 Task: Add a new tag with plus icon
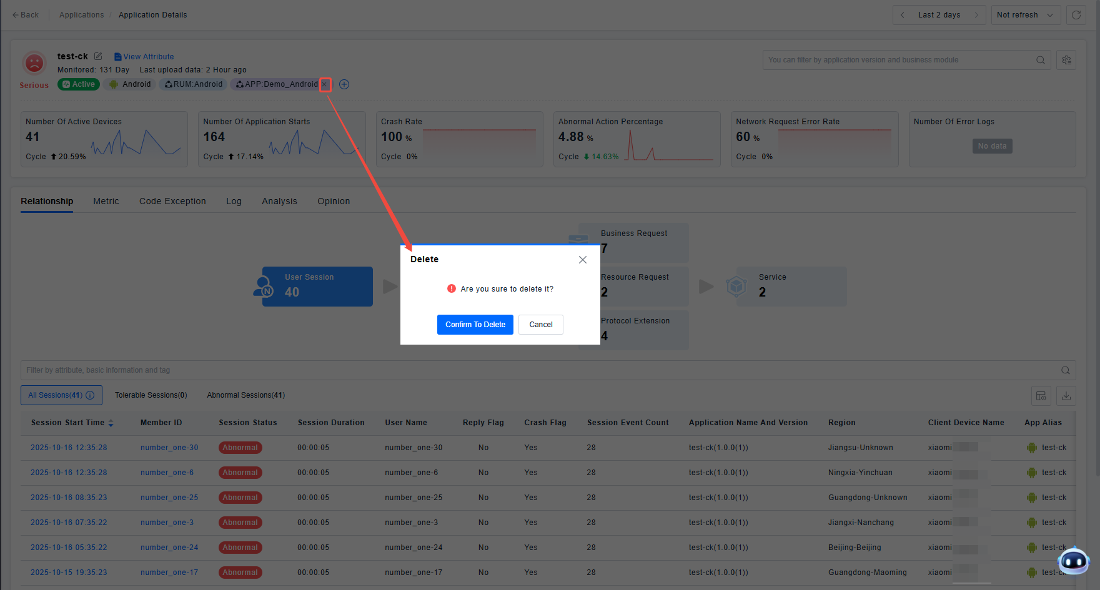[344, 84]
